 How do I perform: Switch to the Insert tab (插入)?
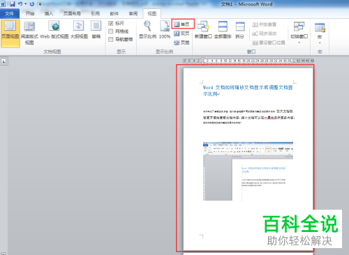click(49, 14)
